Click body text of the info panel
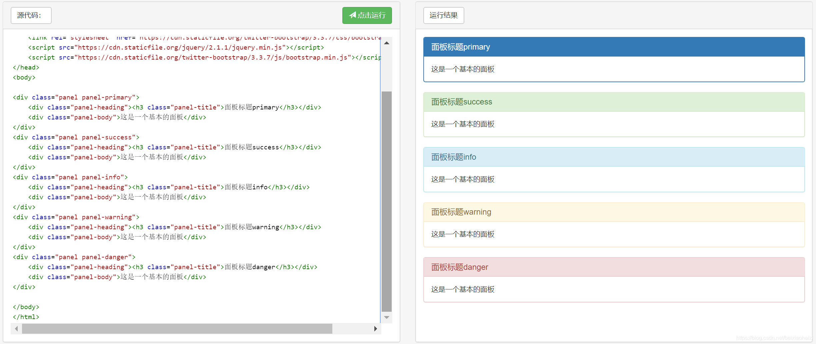The image size is (816, 344). tap(463, 179)
